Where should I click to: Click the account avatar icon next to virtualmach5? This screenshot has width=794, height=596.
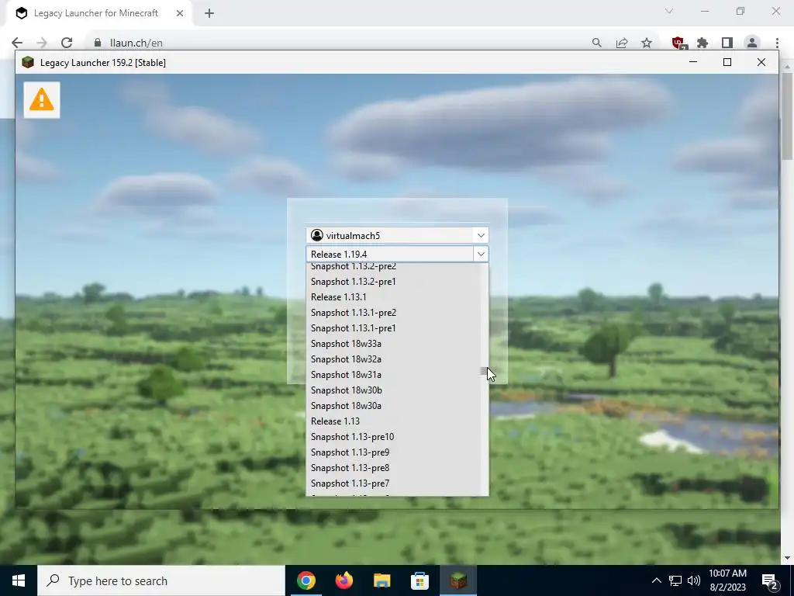pos(317,235)
